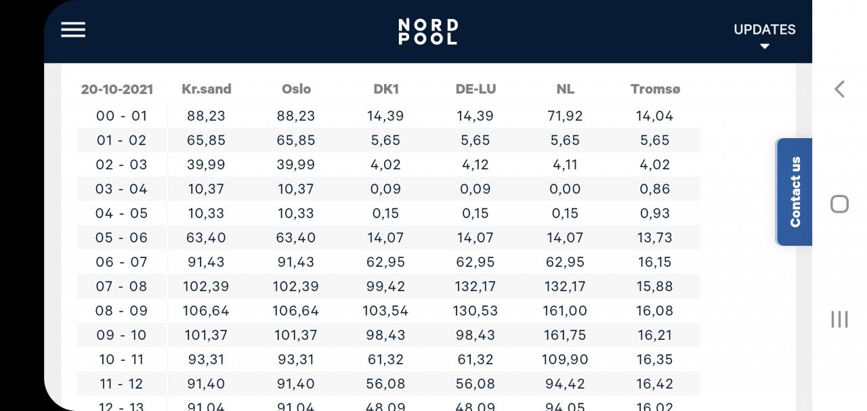Click NL price 161,75 cell
Viewport: 867px width, 411px height.
point(565,335)
